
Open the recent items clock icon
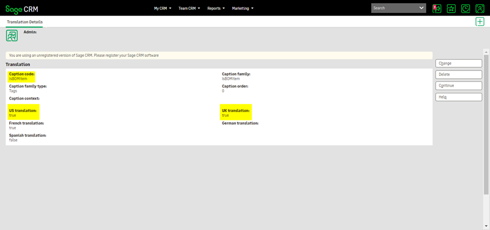point(465,8)
